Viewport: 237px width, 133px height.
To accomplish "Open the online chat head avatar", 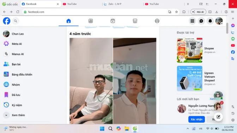I will tap(218, 95).
